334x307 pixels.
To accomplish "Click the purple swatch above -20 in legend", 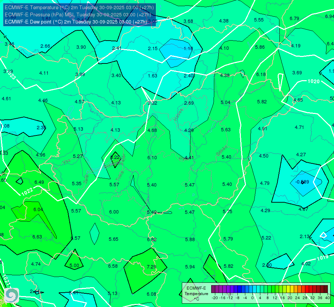I will (x=213, y=289).
